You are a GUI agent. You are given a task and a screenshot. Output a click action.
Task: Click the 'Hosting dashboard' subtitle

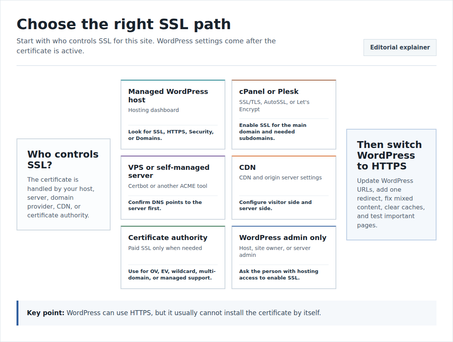click(x=154, y=110)
